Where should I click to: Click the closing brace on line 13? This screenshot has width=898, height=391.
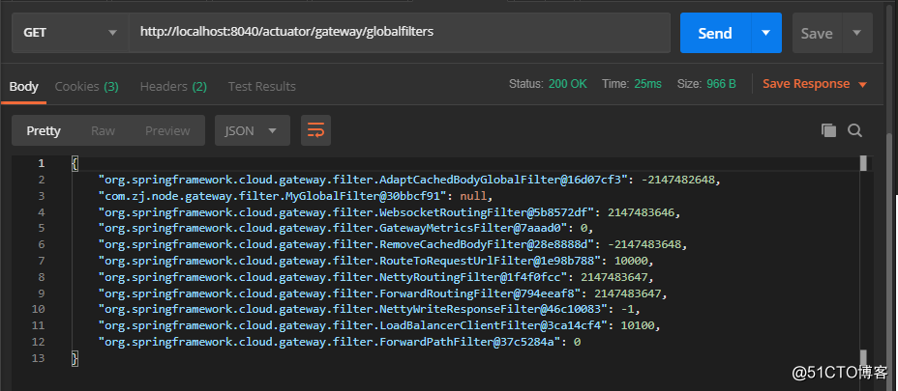[x=75, y=358]
